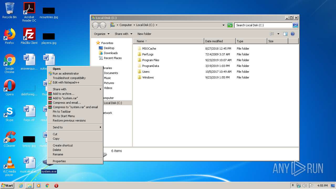Open the Organize dropdown menu
Screen dimensions: 336x189
coord(101,34)
